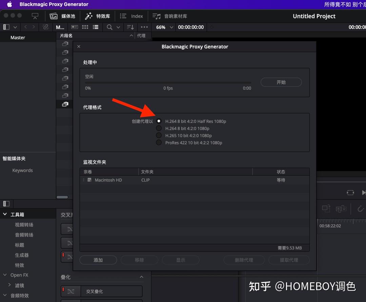Click the 开始 button to start processing

tap(281, 82)
